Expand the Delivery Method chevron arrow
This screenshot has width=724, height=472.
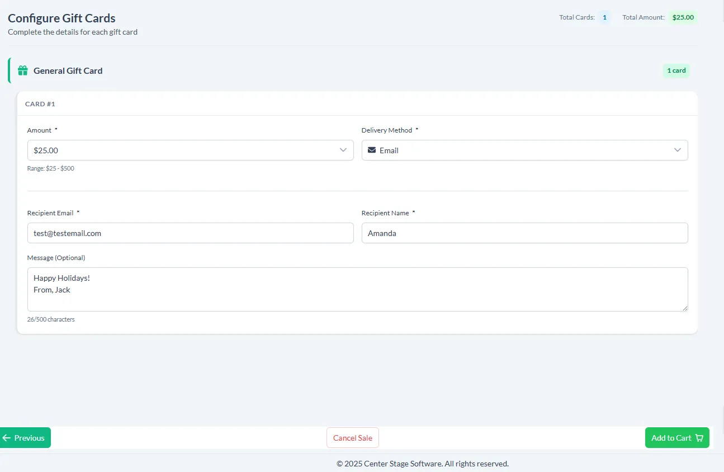coord(678,150)
